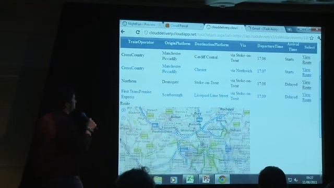Switch to the Cloud Parcel tab
This screenshot has width=334, height=188.
coord(183,26)
